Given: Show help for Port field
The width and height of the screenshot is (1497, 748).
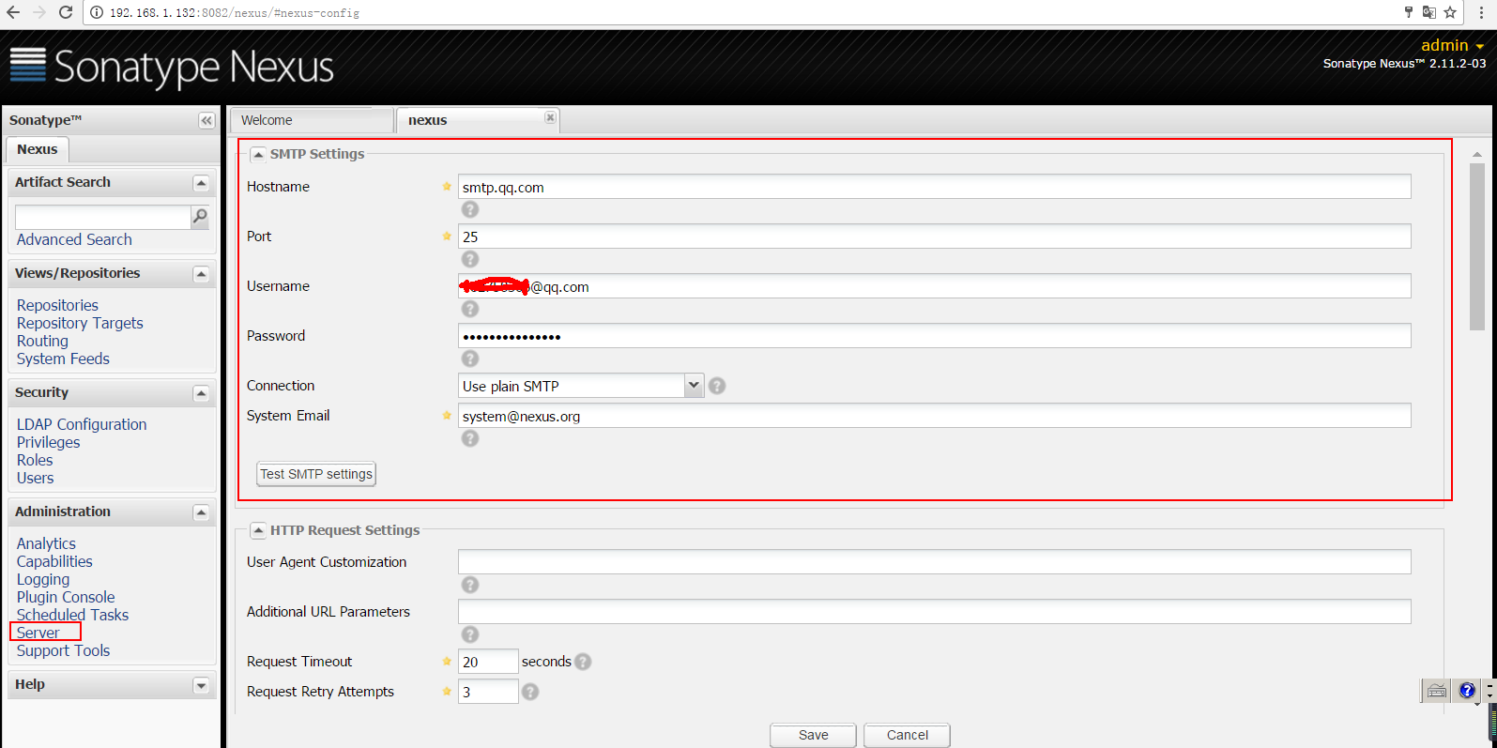Looking at the screenshot, I should [470, 259].
